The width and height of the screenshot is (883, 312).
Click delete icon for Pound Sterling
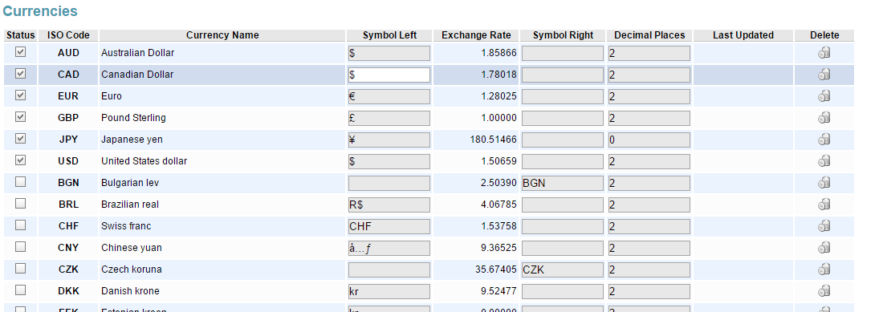pyautogui.click(x=824, y=117)
